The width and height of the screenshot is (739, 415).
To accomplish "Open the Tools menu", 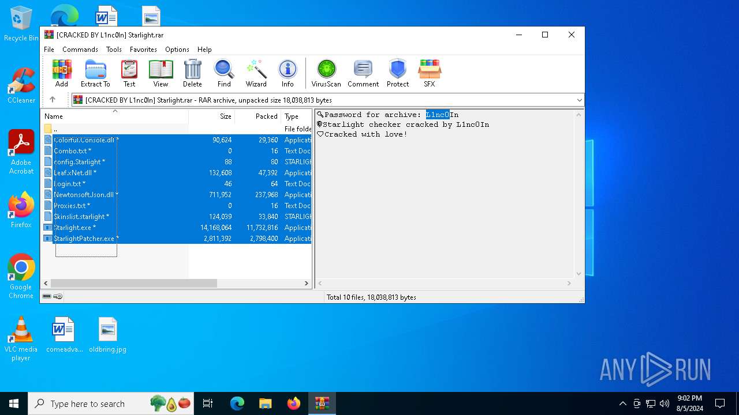I will click(x=114, y=50).
